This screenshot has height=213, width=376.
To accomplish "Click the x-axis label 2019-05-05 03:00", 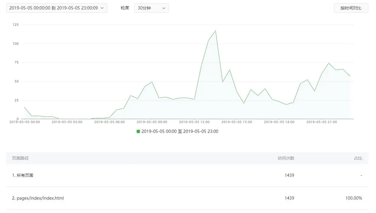I will (67, 122).
